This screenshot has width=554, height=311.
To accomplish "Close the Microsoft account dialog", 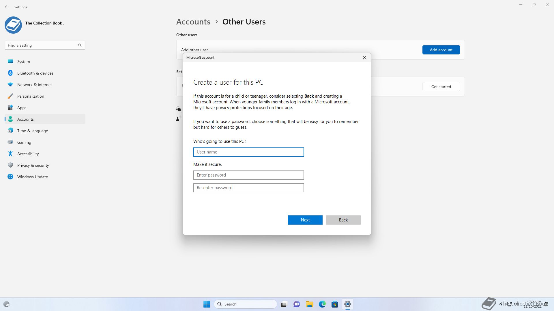I will (364, 58).
